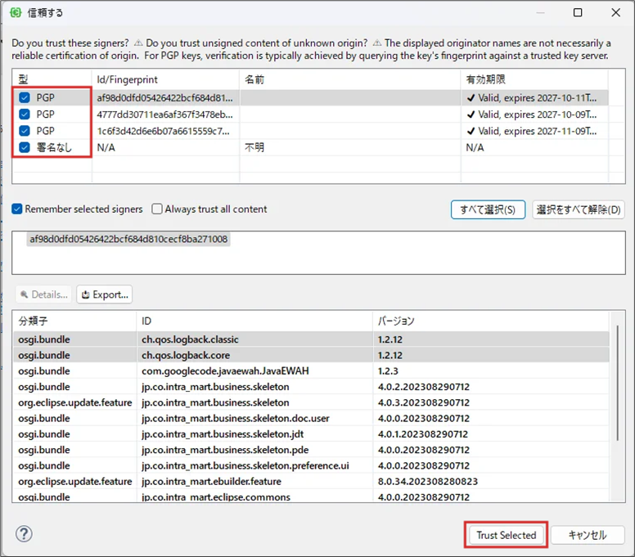Click the dialog's app icon in title bar

(16, 13)
